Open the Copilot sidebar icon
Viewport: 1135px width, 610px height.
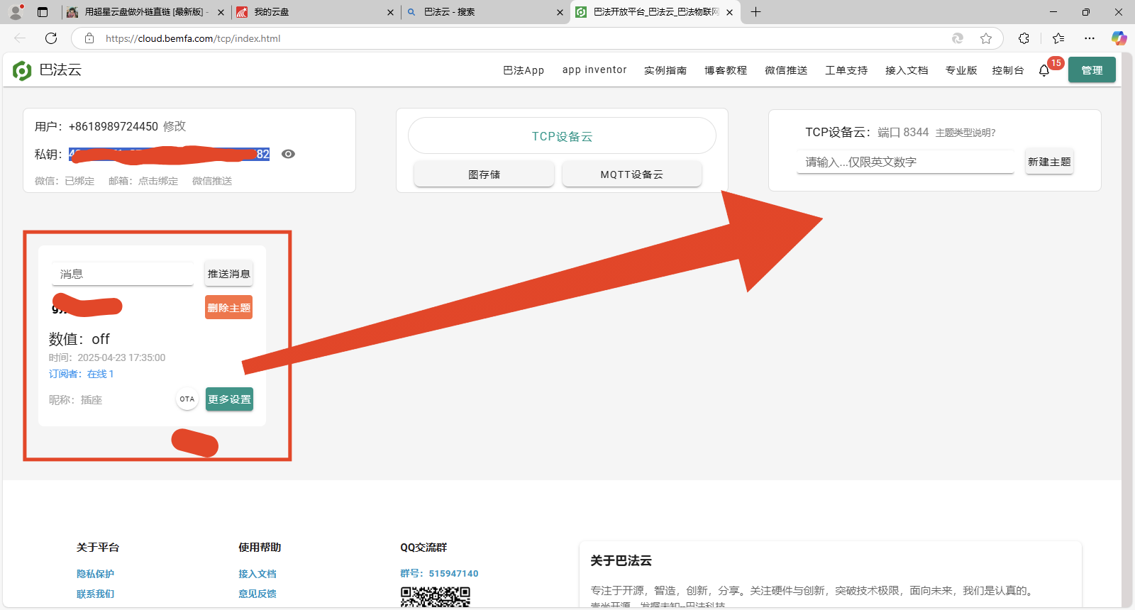(1119, 38)
